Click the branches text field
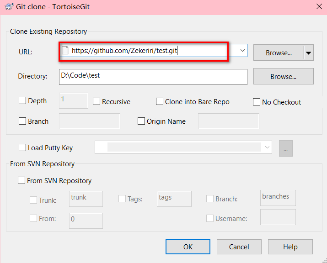Viewport: 327px width, 263px height. point(278,198)
